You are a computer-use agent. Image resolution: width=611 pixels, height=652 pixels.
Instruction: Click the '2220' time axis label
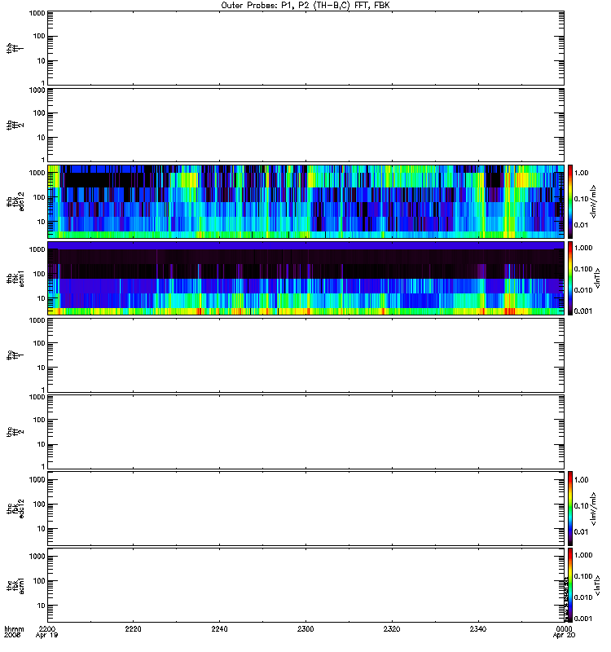tap(133, 629)
